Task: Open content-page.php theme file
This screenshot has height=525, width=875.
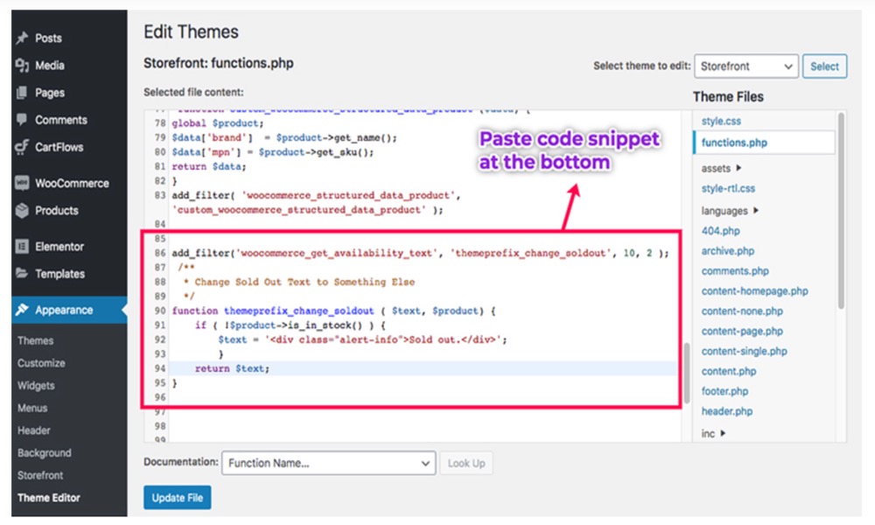Action: pos(742,332)
